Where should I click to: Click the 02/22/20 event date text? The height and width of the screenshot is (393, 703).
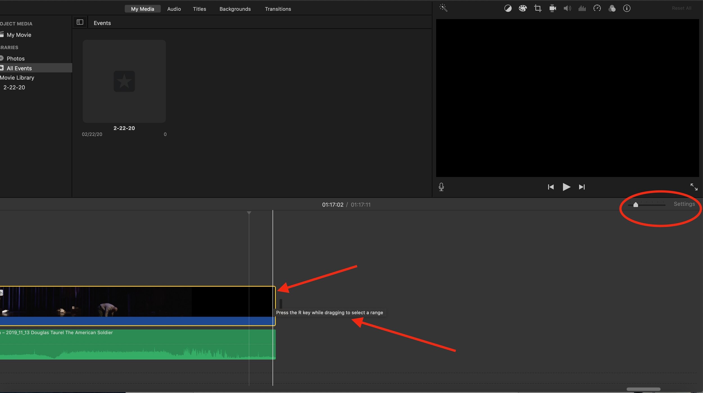click(x=92, y=134)
